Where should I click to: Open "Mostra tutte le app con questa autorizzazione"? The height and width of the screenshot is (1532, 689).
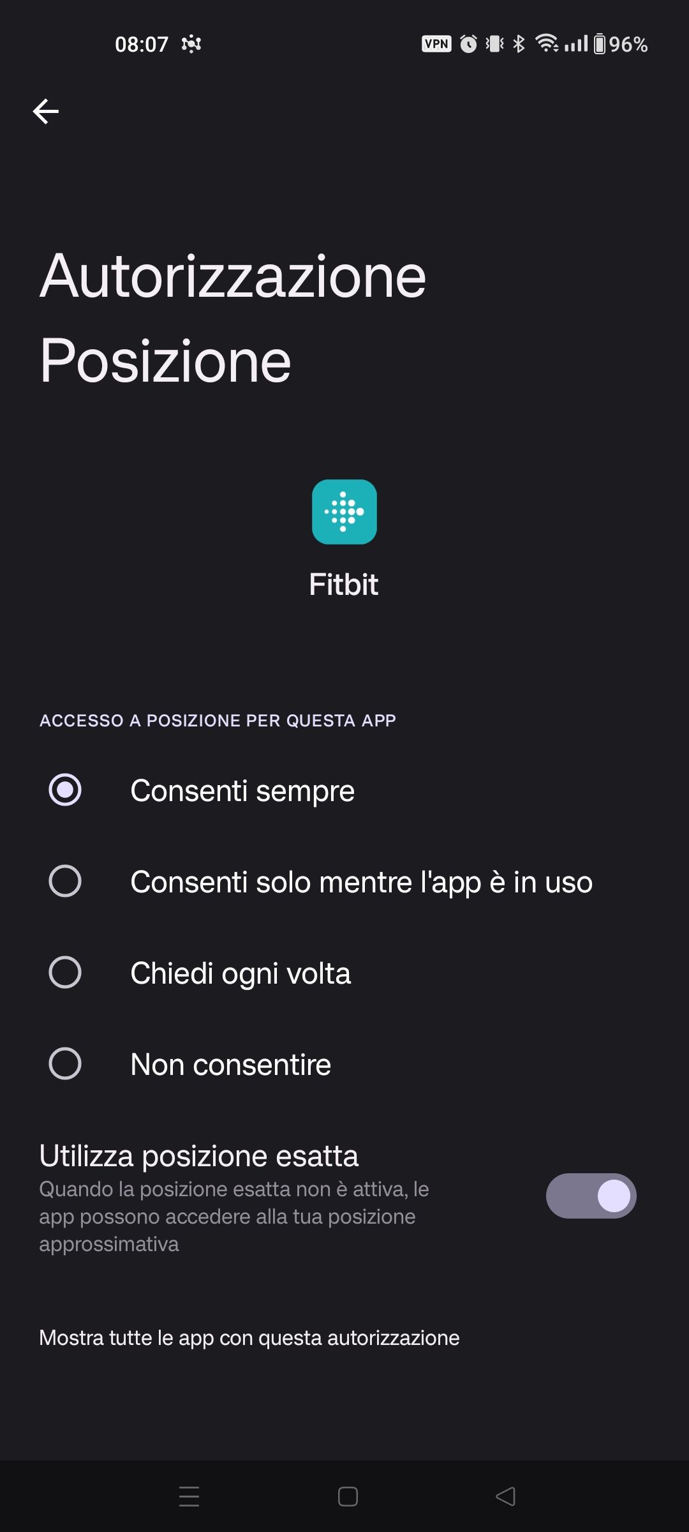click(x=249, y=1338)
